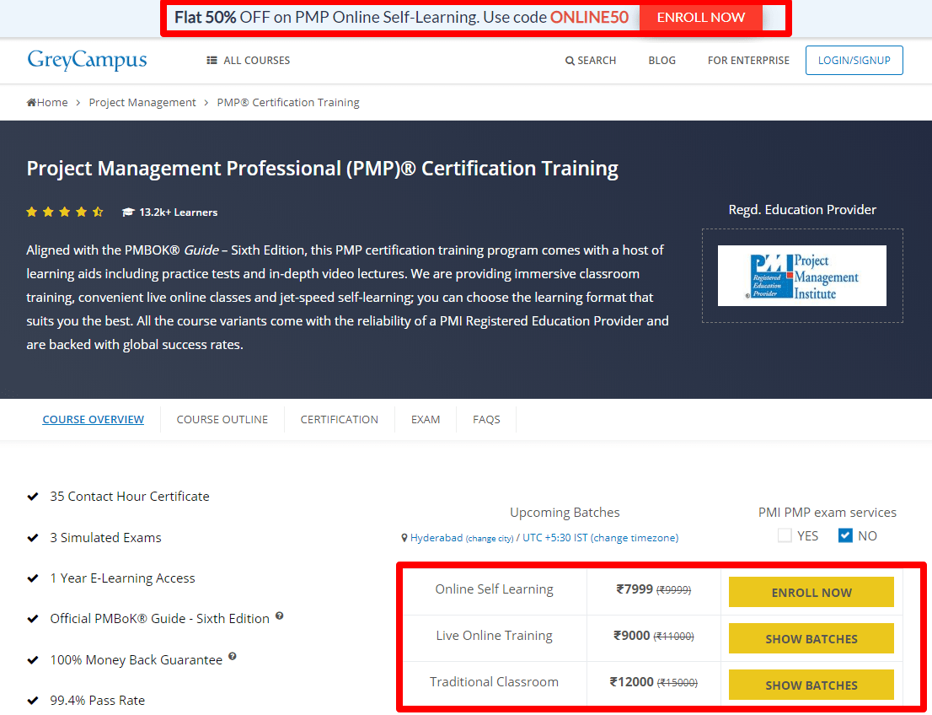Screen dimensions: 932x715
Task: Click 1 Year E-Learning Access text
Action: click(x=122, y=578)
